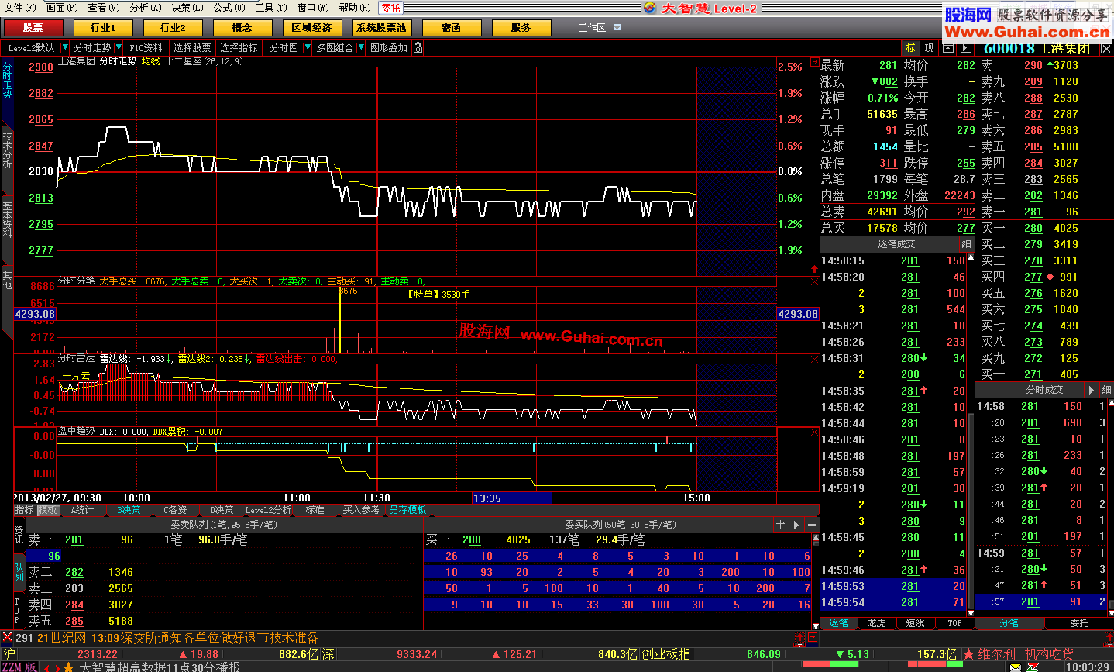
Task: Click the 逐笔成交 list scrollbar up arrow
Action: coord(971,257)
